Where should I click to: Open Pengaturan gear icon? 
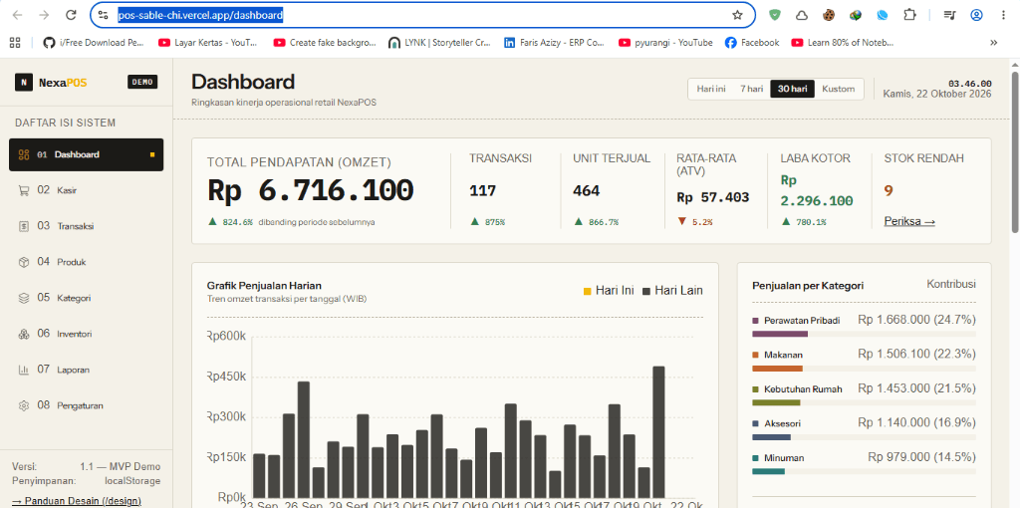(24, 405)
